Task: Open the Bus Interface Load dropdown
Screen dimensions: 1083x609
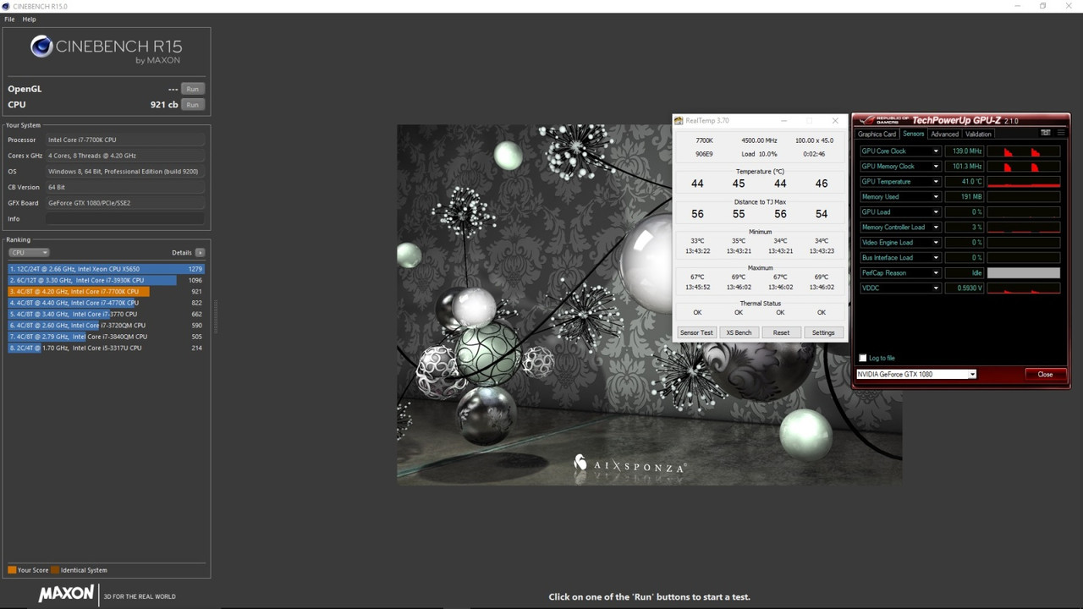Action: 936,258
